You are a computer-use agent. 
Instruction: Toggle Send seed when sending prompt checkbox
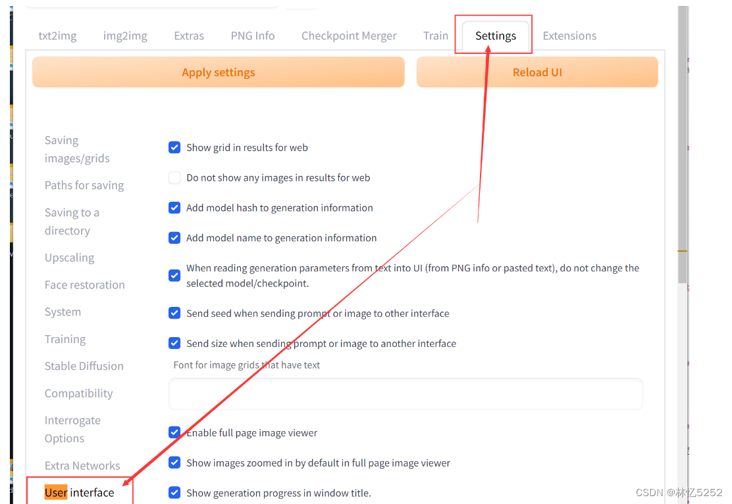pos(174,313)
